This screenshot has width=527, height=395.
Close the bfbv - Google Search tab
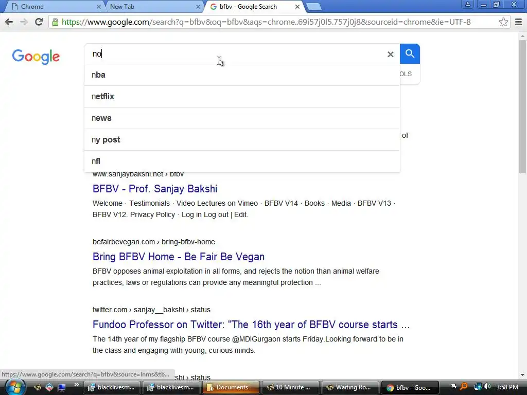click(x=297, y=7)
